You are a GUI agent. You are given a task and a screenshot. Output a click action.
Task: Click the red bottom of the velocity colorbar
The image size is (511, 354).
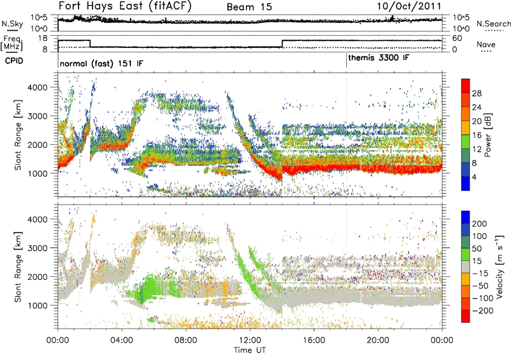(x=466, y=316)
